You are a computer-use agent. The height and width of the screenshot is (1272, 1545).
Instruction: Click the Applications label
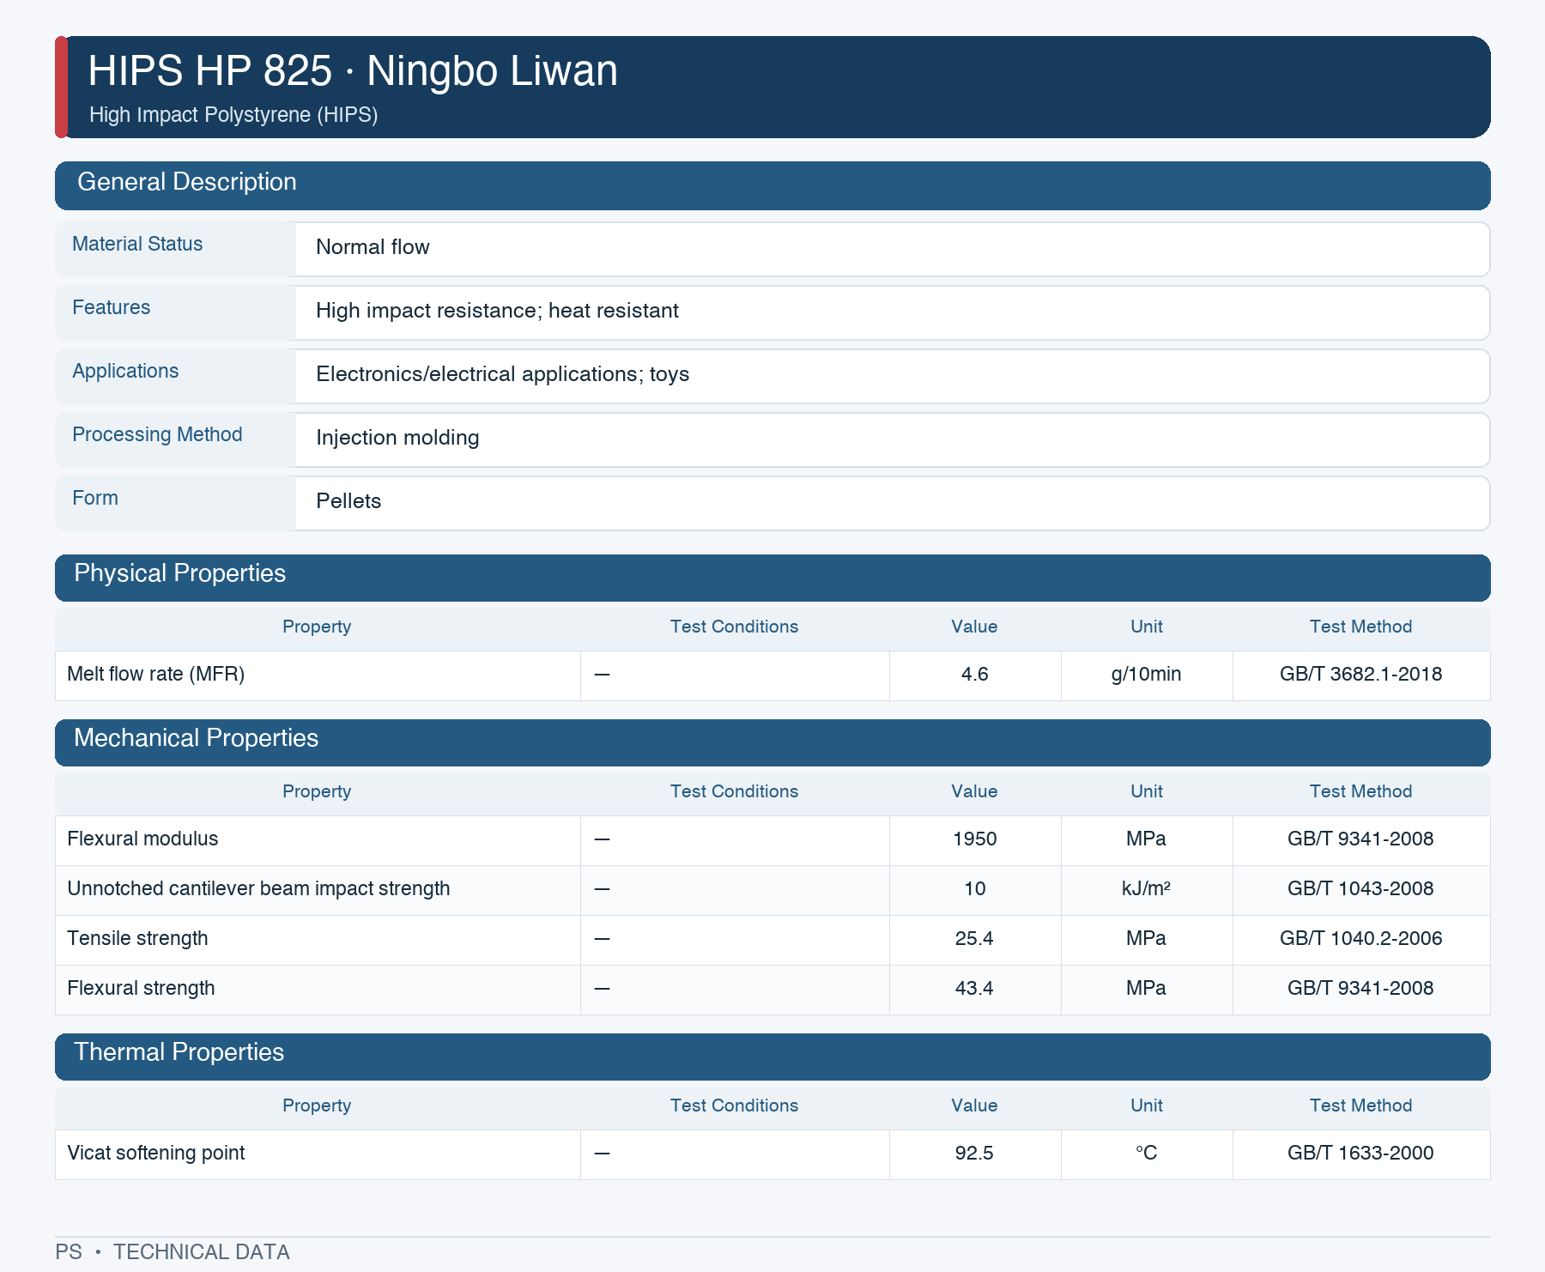pos(125,371)
